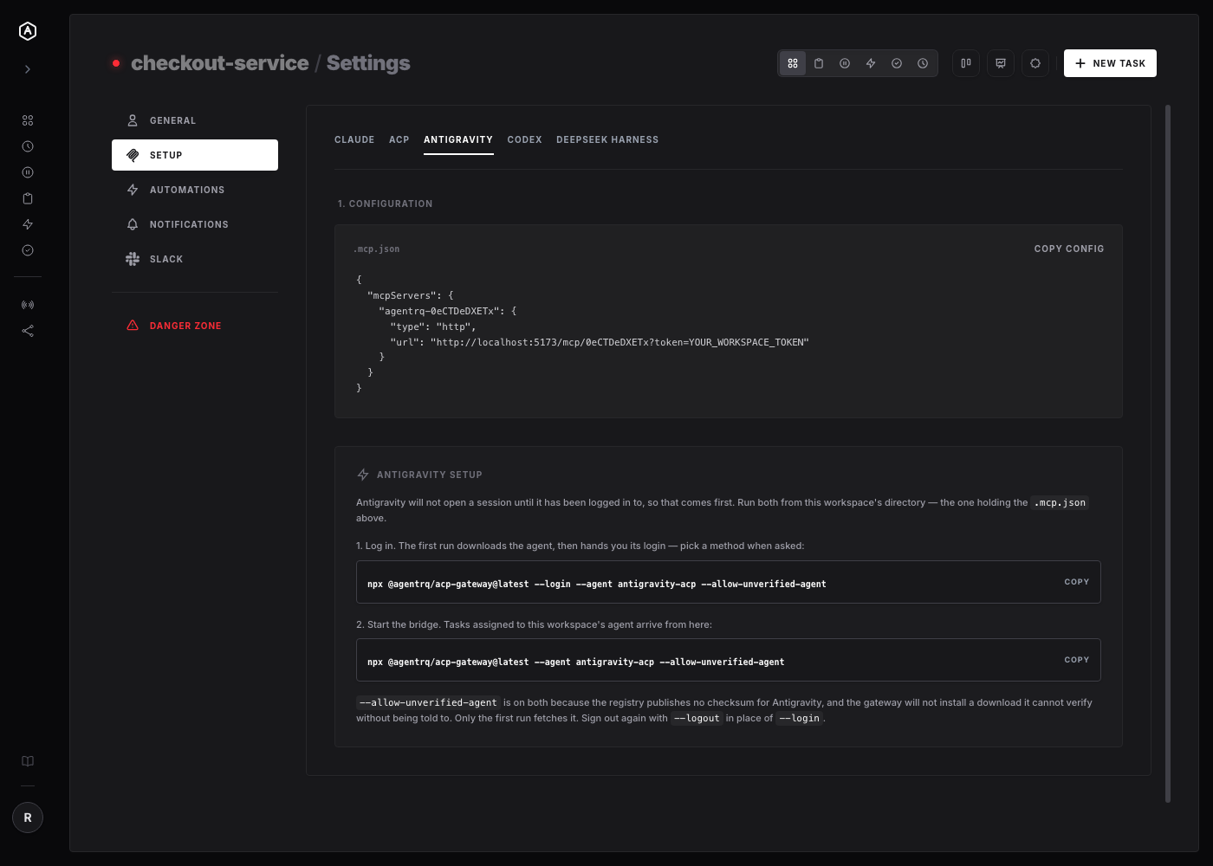Open the clipboard icon in left sidebar
The width and height of the screenshot is (1213, 866).
28,198
